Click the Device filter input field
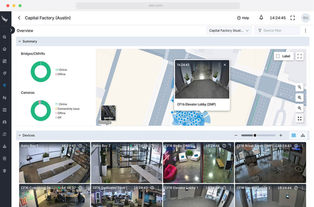Screen dimensions: 314x207 277,31
